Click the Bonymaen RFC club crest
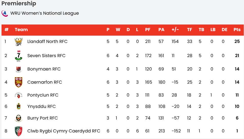Image resolution: width=244 pixels, height=139 pixels. [19, 69]
